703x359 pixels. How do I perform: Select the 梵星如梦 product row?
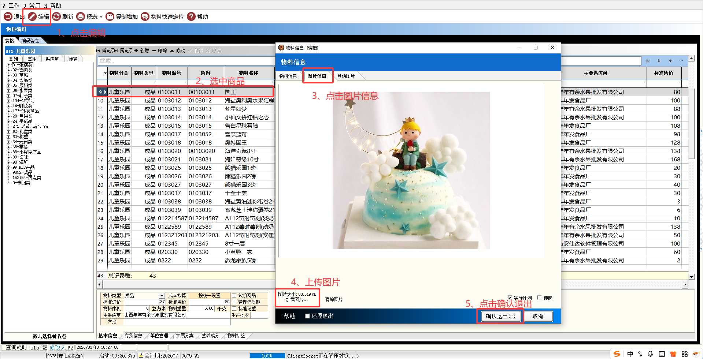click(186, 109)
